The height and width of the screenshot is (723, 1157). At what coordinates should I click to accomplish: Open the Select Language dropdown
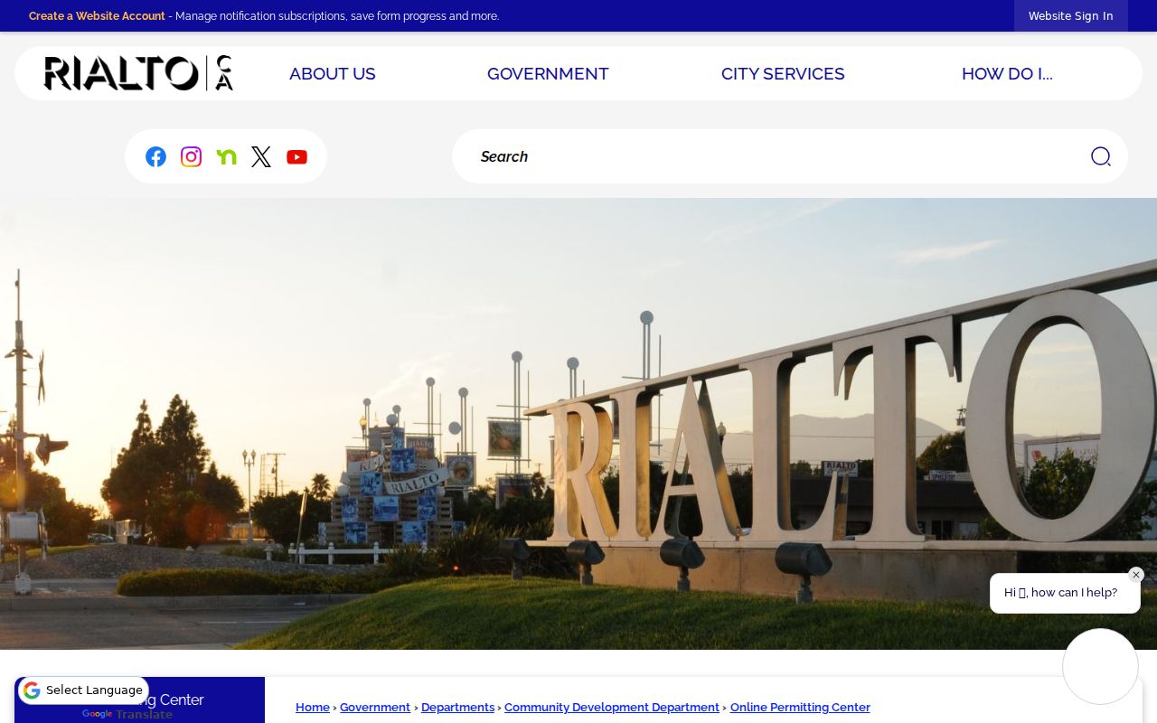pos(83,690)
